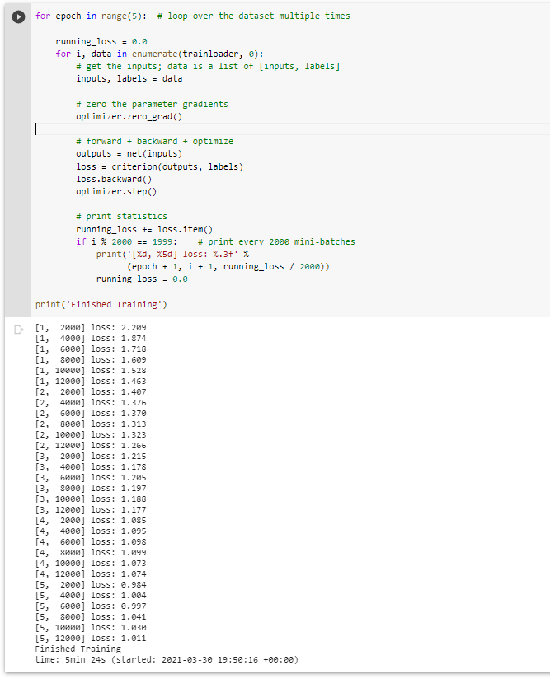Run the training loop cell
The height and width of the screenshot is (679, 550).
click(x=18, y=16)
